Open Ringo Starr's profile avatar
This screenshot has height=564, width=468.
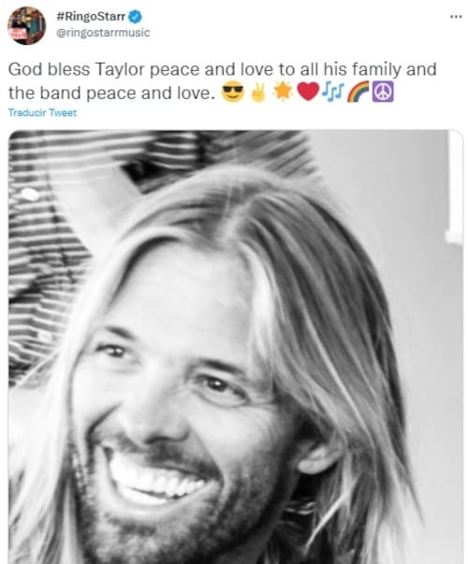[x=26, y=25]
